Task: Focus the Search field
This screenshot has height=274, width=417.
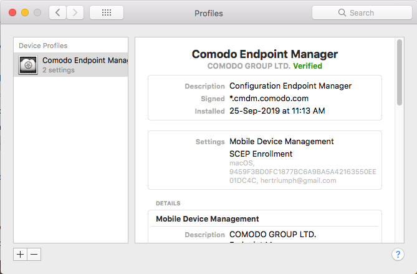Action: coord(362,12)
